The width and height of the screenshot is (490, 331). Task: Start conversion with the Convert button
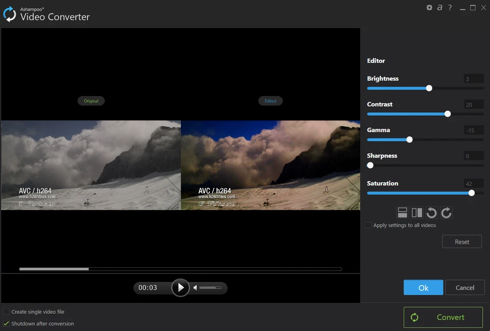[x=443, y=317]
